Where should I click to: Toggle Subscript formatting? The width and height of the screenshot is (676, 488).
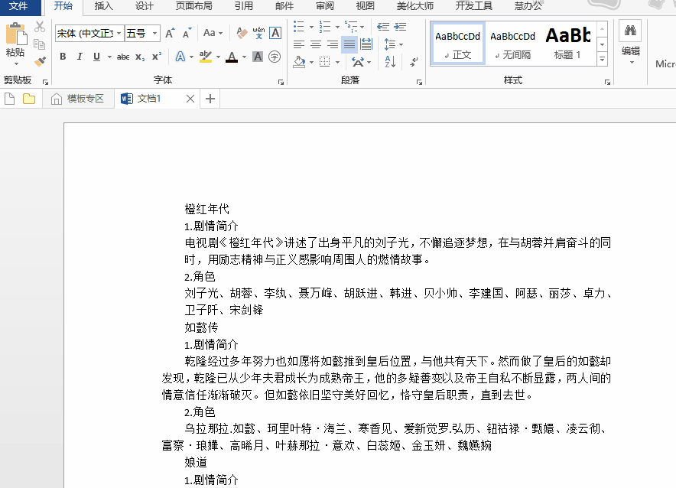[x=140, y=57]
